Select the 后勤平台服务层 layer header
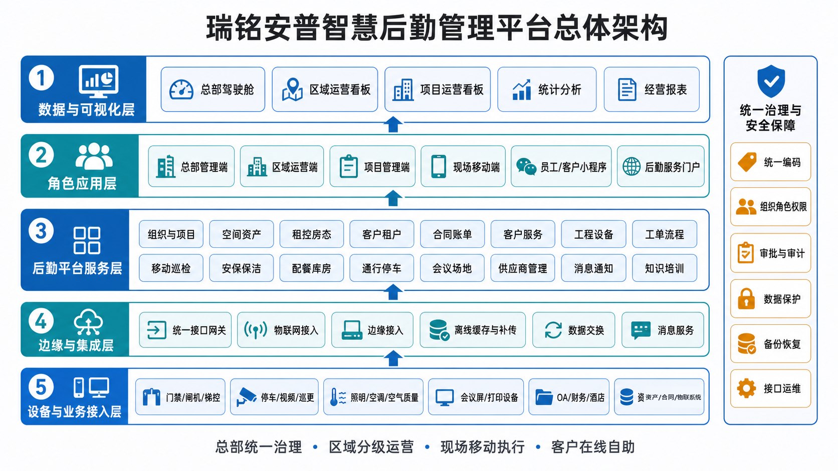The width and height of the screenshot is (838, 471). pyautogui.click(x=75, y=250)
